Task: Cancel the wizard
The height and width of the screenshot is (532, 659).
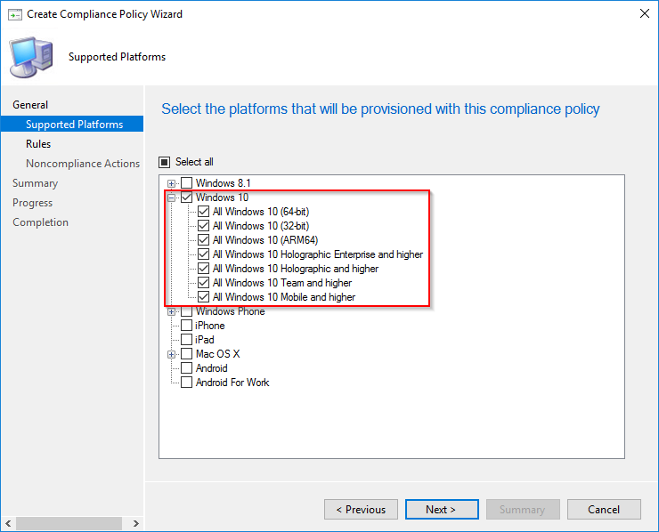Action: pos(604,510)
